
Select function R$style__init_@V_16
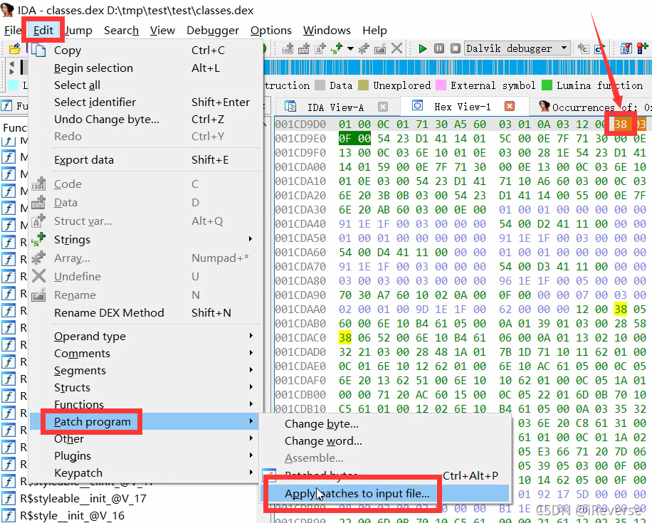[x=73, y=515]
